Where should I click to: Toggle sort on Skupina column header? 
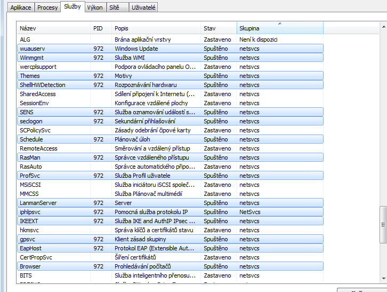tap(279, 28)
